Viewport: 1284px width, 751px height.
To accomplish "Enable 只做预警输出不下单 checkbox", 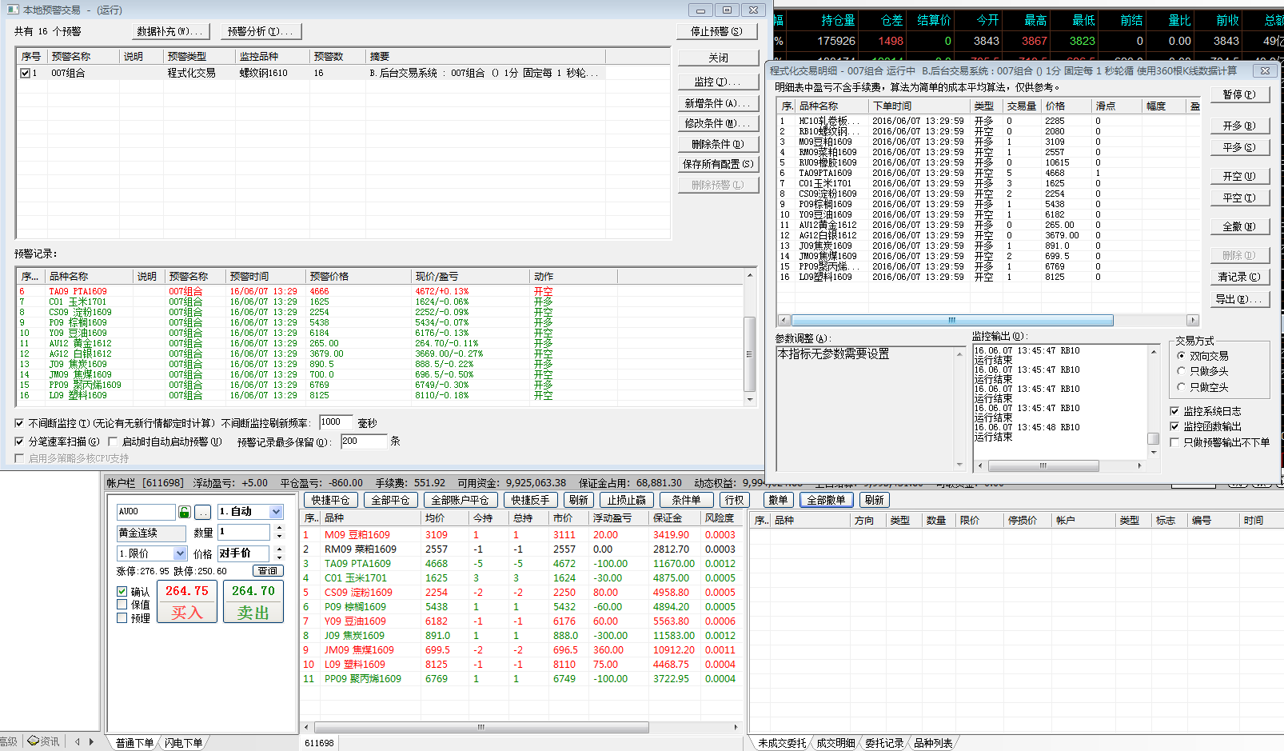I will (x=1174, y=442).
